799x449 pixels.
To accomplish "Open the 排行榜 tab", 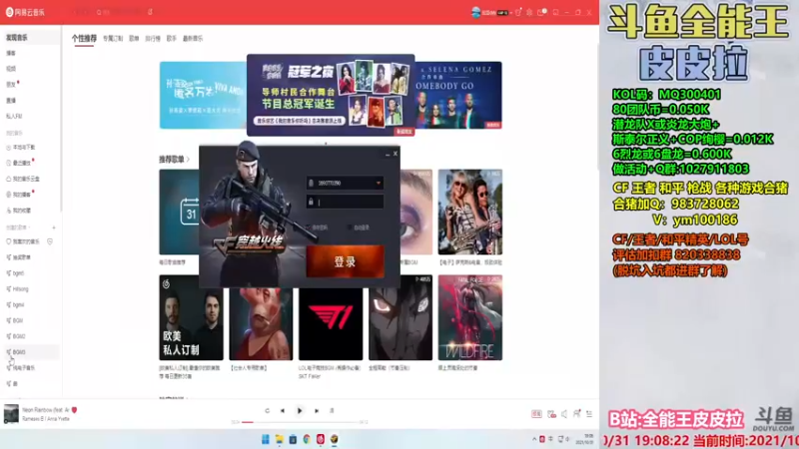I will (153, 39).
